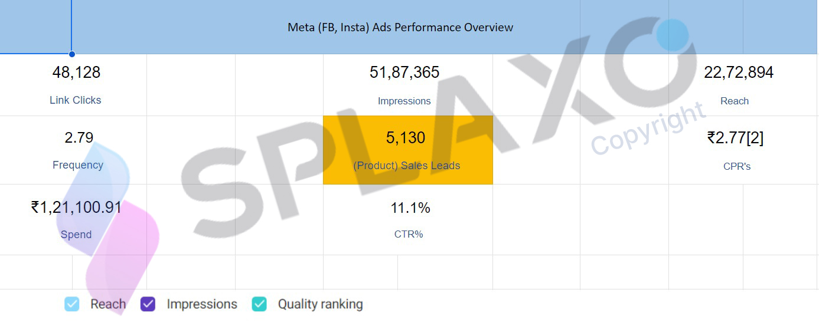Viewport: 819px width, 326px height.
Task: Click the CPR's label
Action: click(737, 166)
